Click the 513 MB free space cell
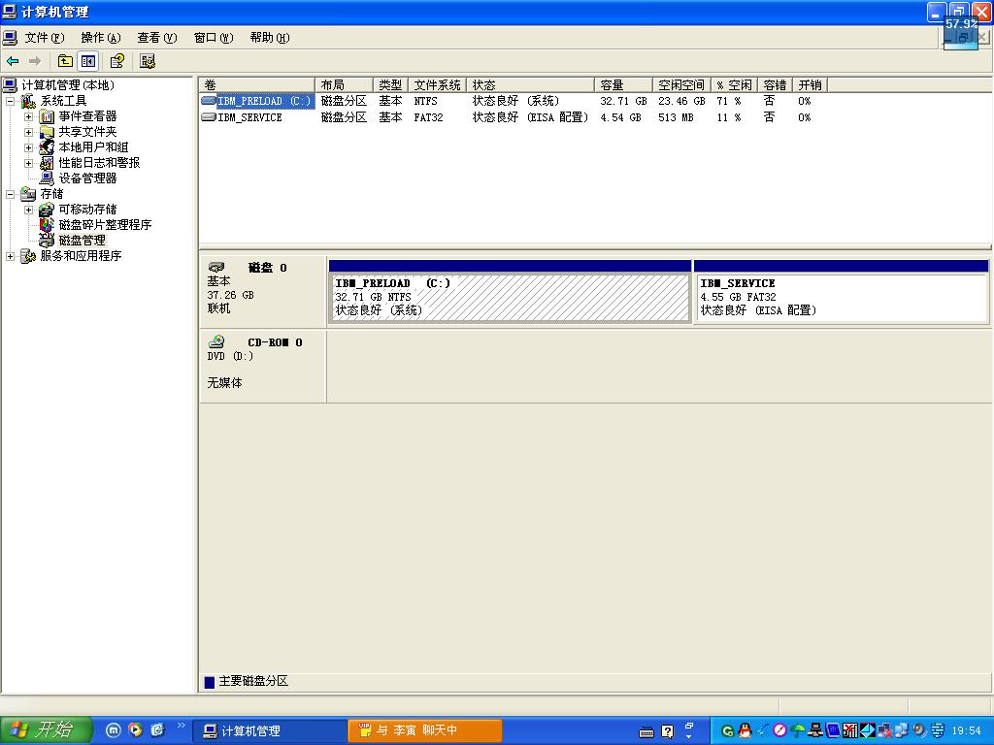 [676, 117]
